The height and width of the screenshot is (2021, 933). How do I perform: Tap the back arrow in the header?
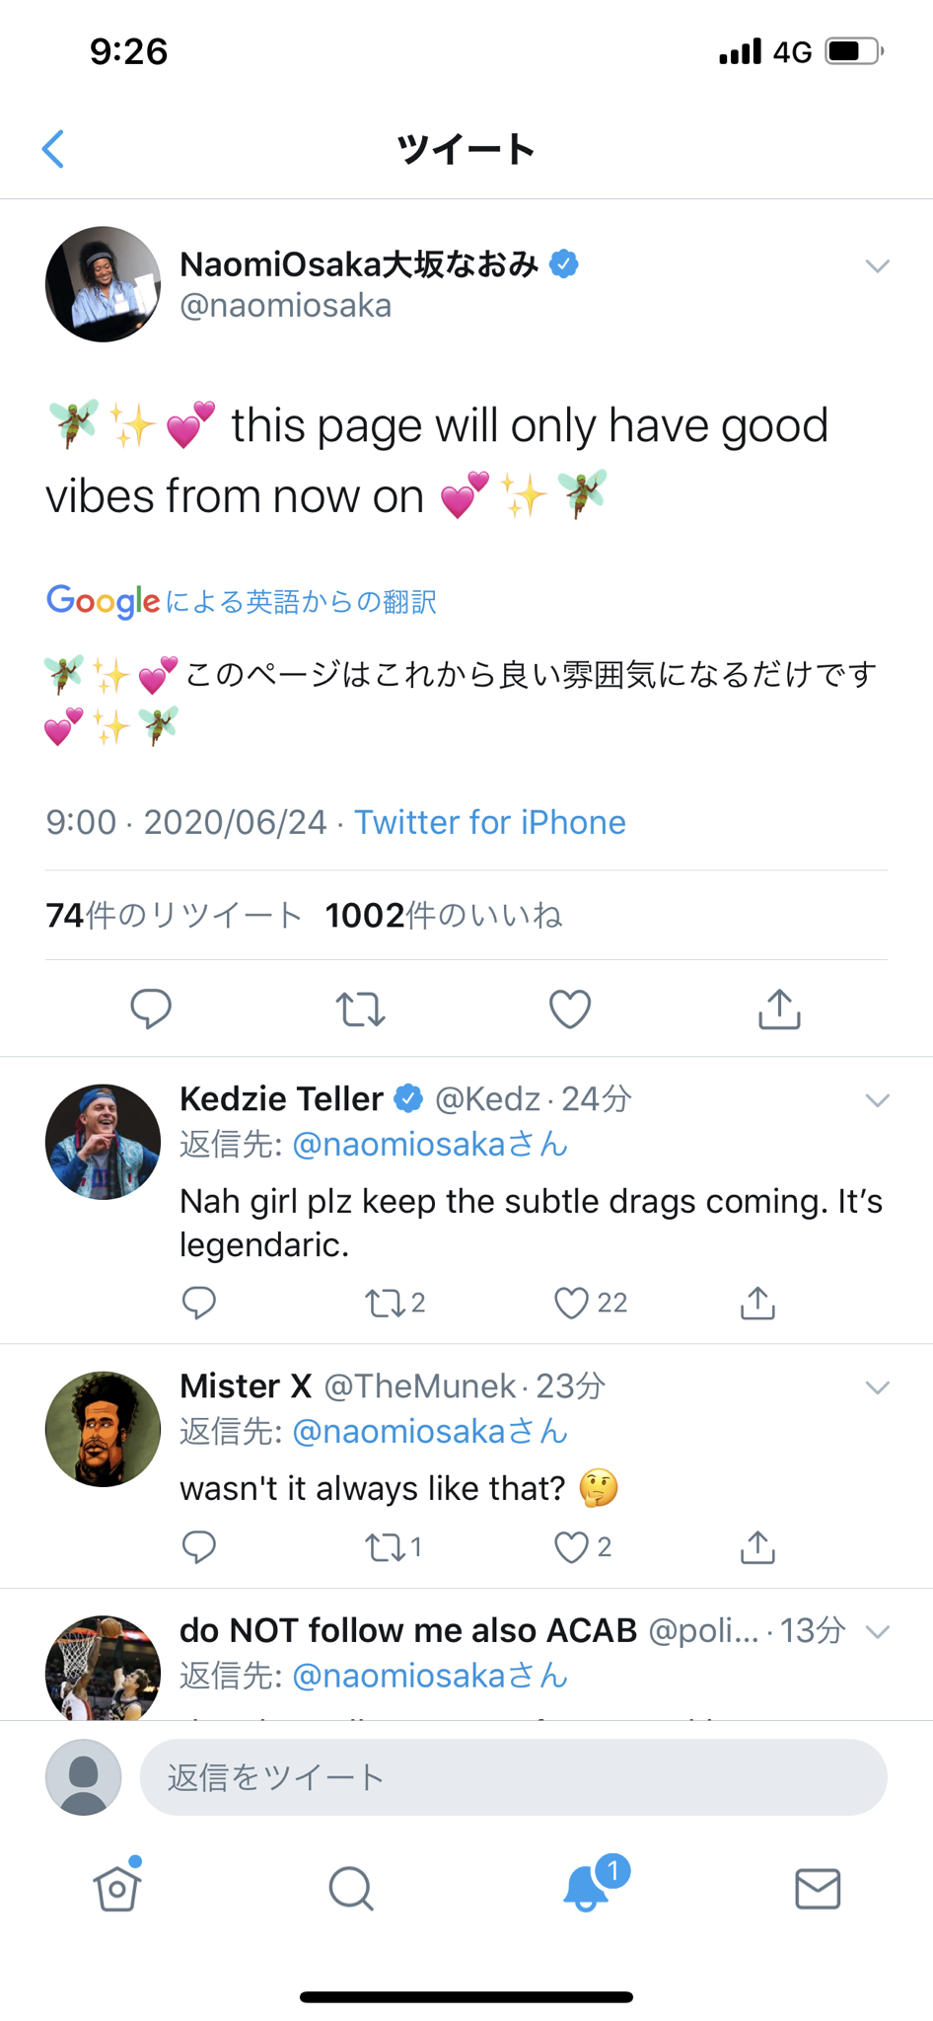tap(54, 149)
